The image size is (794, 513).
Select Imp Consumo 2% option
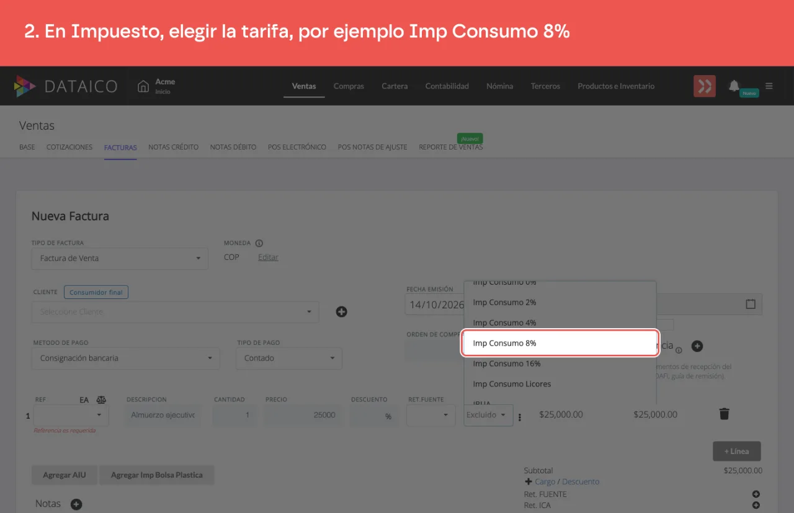pyautogui.click(x=560, y=302)
